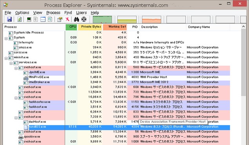Click the view DLLs/handles magnifier icon
The image size is (249, 145).
(x=50, y=19)
